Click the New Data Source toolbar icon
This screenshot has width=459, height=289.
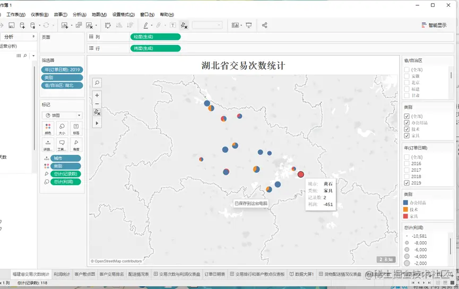[22, 25]
